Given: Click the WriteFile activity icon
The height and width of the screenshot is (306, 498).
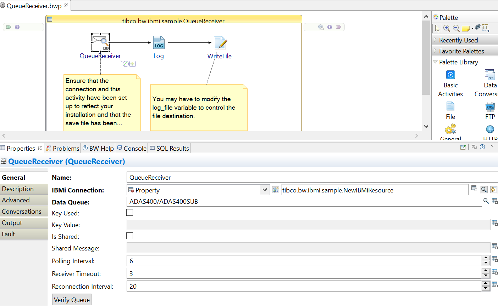Looking at the screenshot, I should (220, 43).
